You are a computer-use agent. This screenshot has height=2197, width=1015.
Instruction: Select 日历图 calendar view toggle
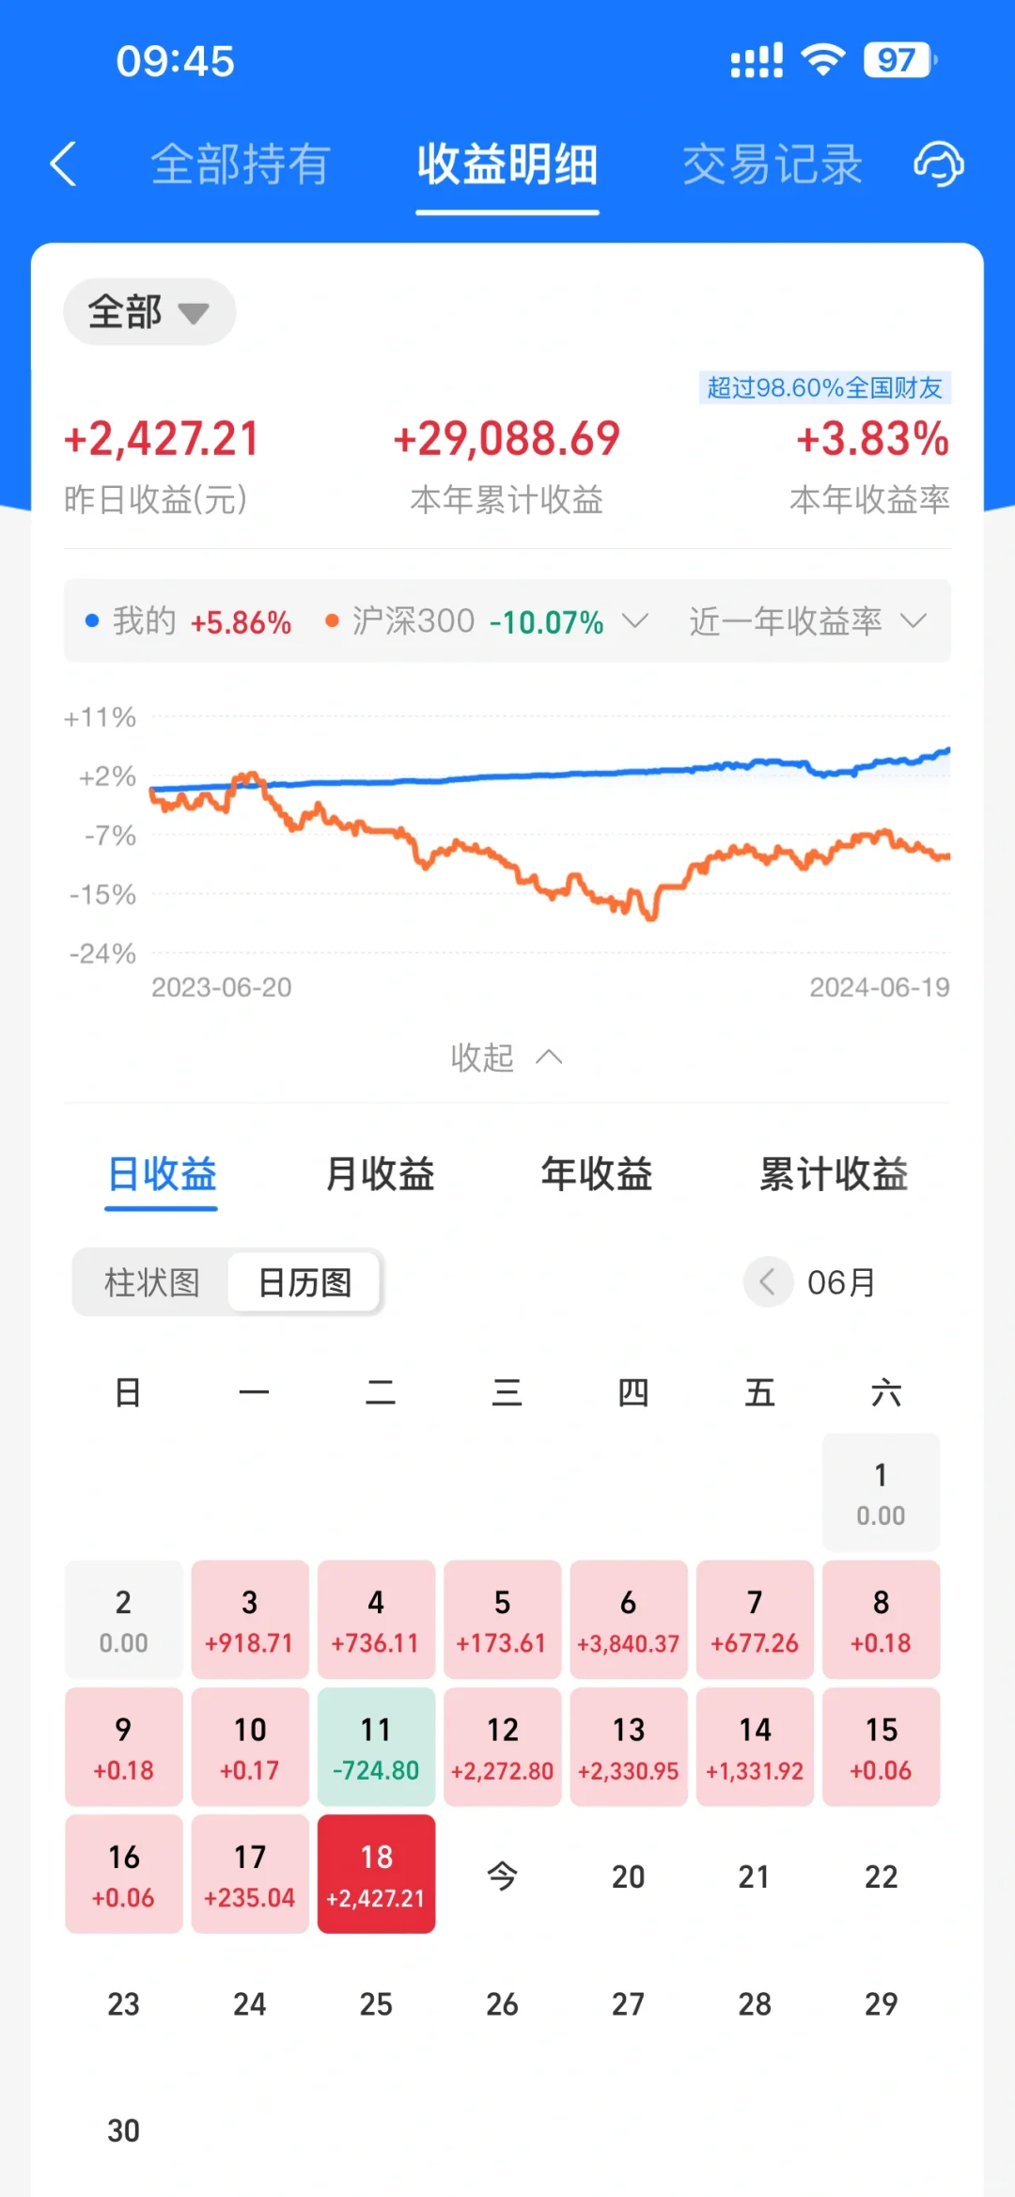pos(304,1282)
